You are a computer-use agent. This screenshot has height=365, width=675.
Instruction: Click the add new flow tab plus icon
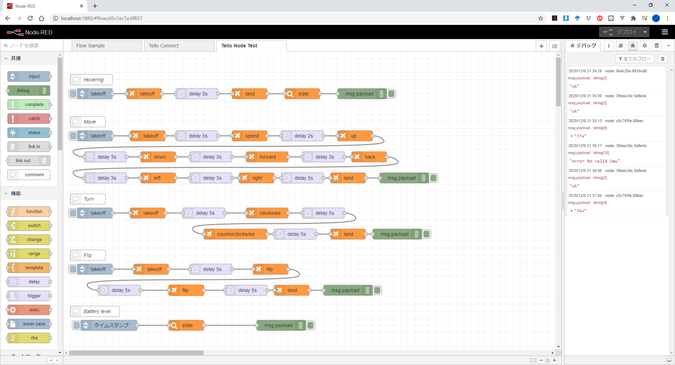pyautogui.click(x=541, y=46)
